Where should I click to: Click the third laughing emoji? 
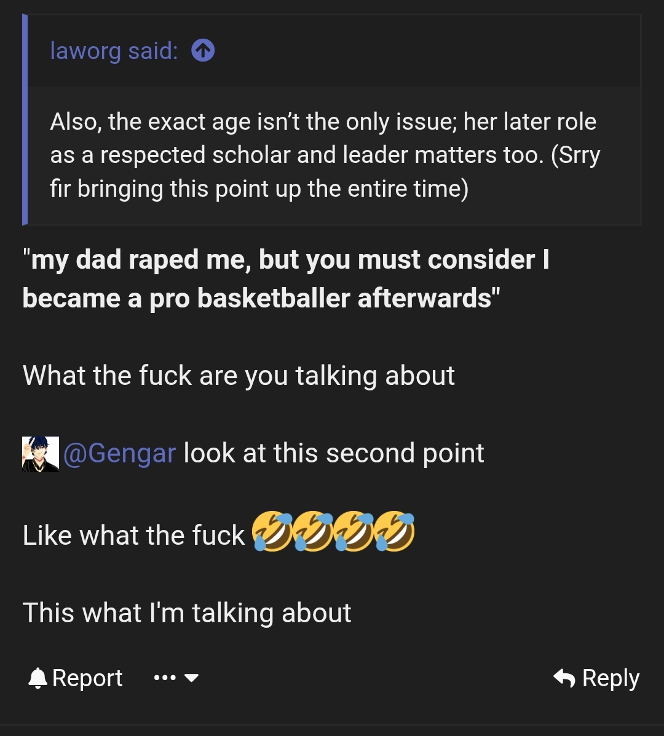354,531
